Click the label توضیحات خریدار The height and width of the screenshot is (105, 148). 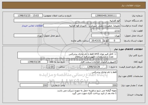point(135,95)
